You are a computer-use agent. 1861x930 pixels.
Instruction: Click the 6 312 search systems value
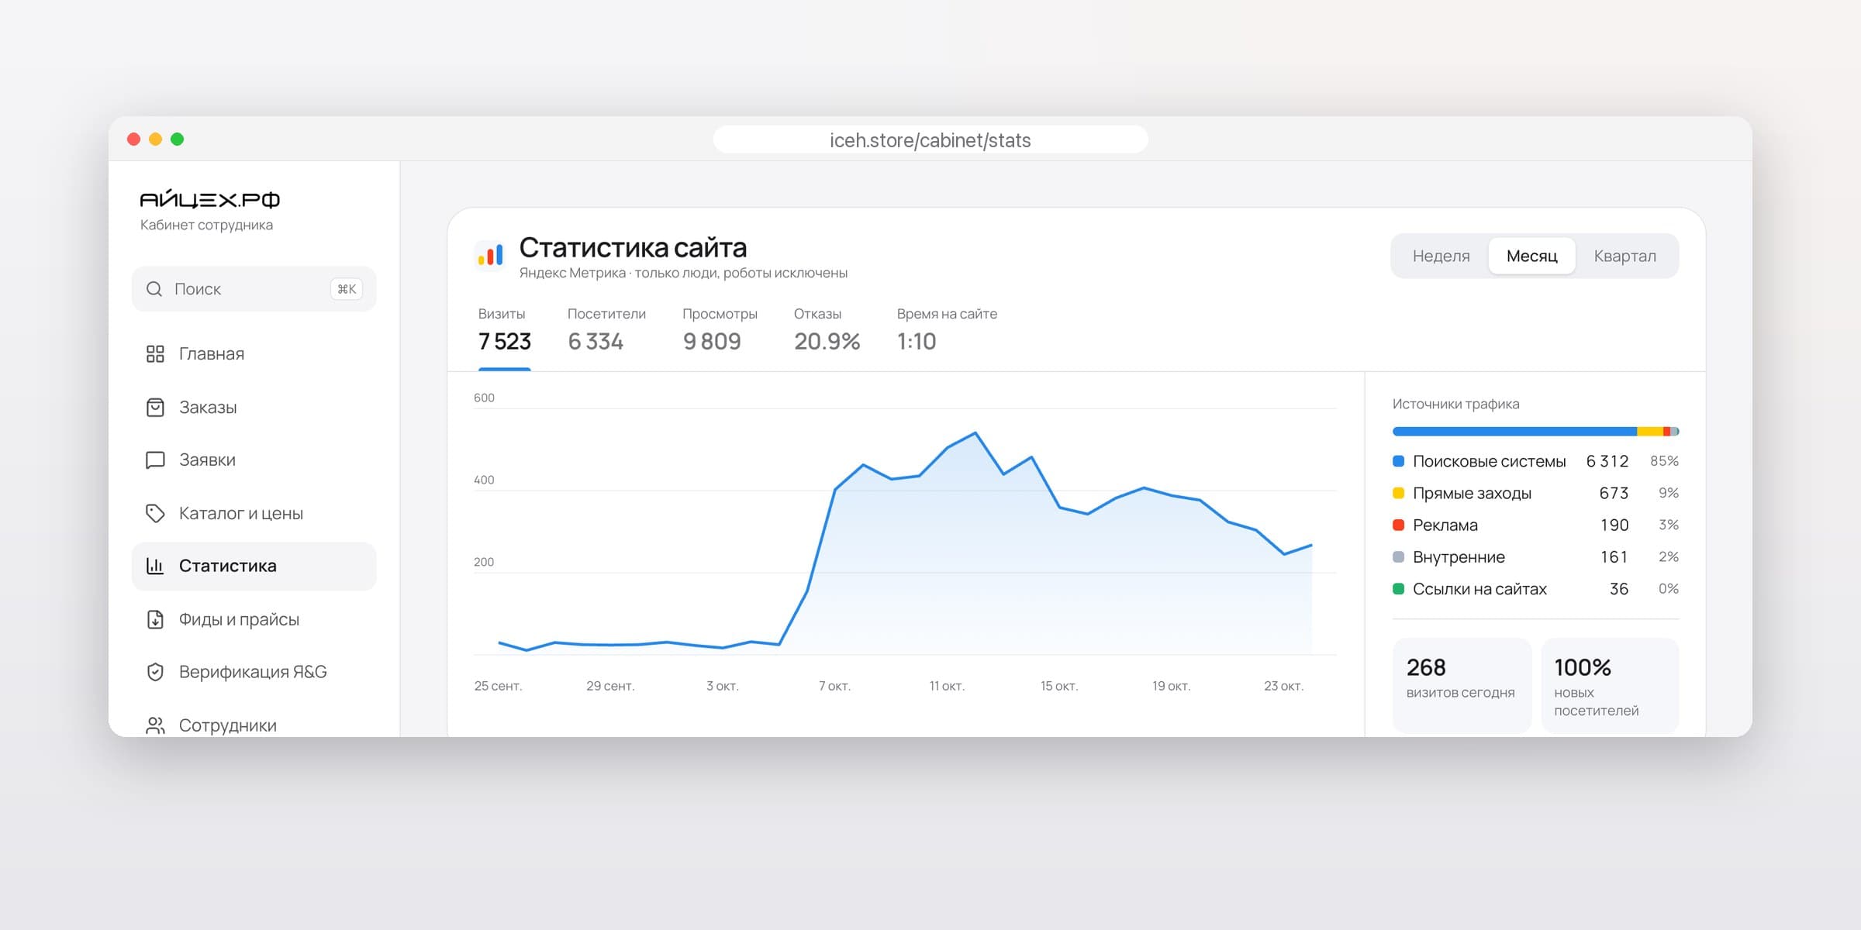[x=1607, y=461]
